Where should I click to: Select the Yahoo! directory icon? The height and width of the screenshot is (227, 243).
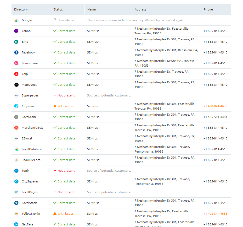(16, 31)
